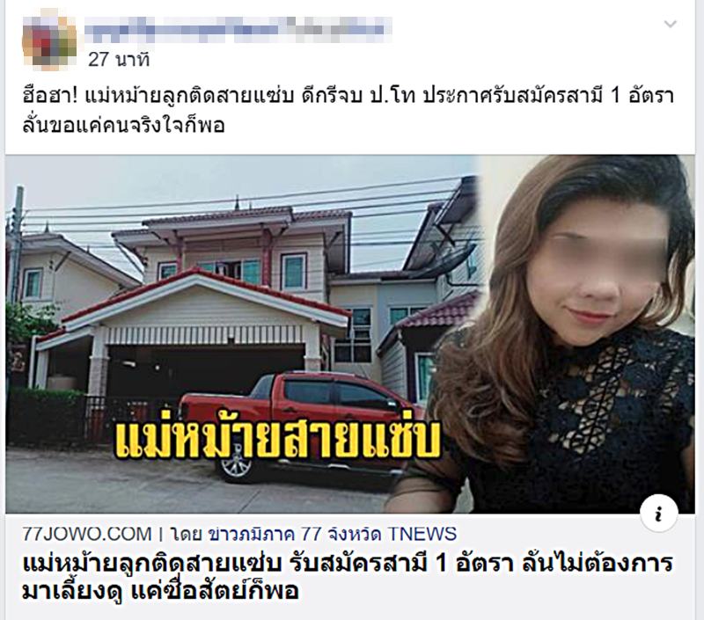Click the two-story house in preview image

tap(233, 287)
